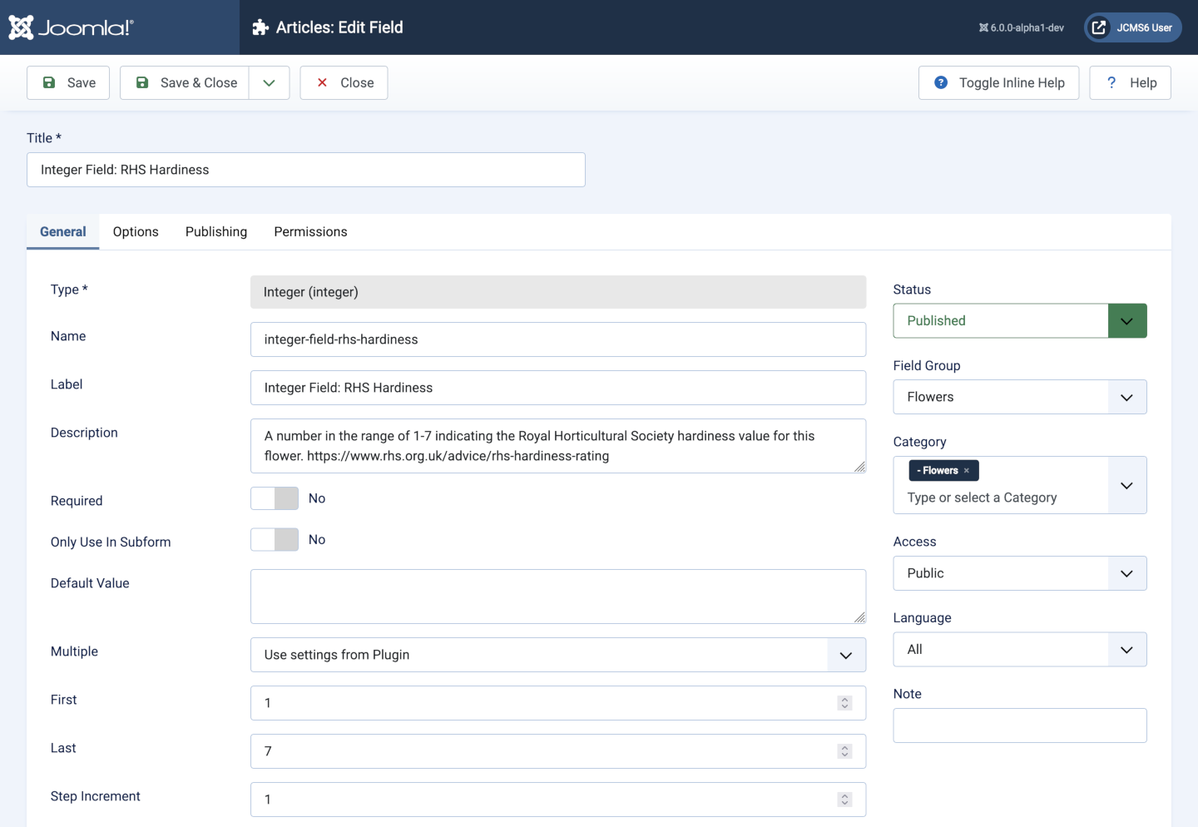Switch to the Options tab
Viewport: 1198px width, 827px height.
(136, 232)
